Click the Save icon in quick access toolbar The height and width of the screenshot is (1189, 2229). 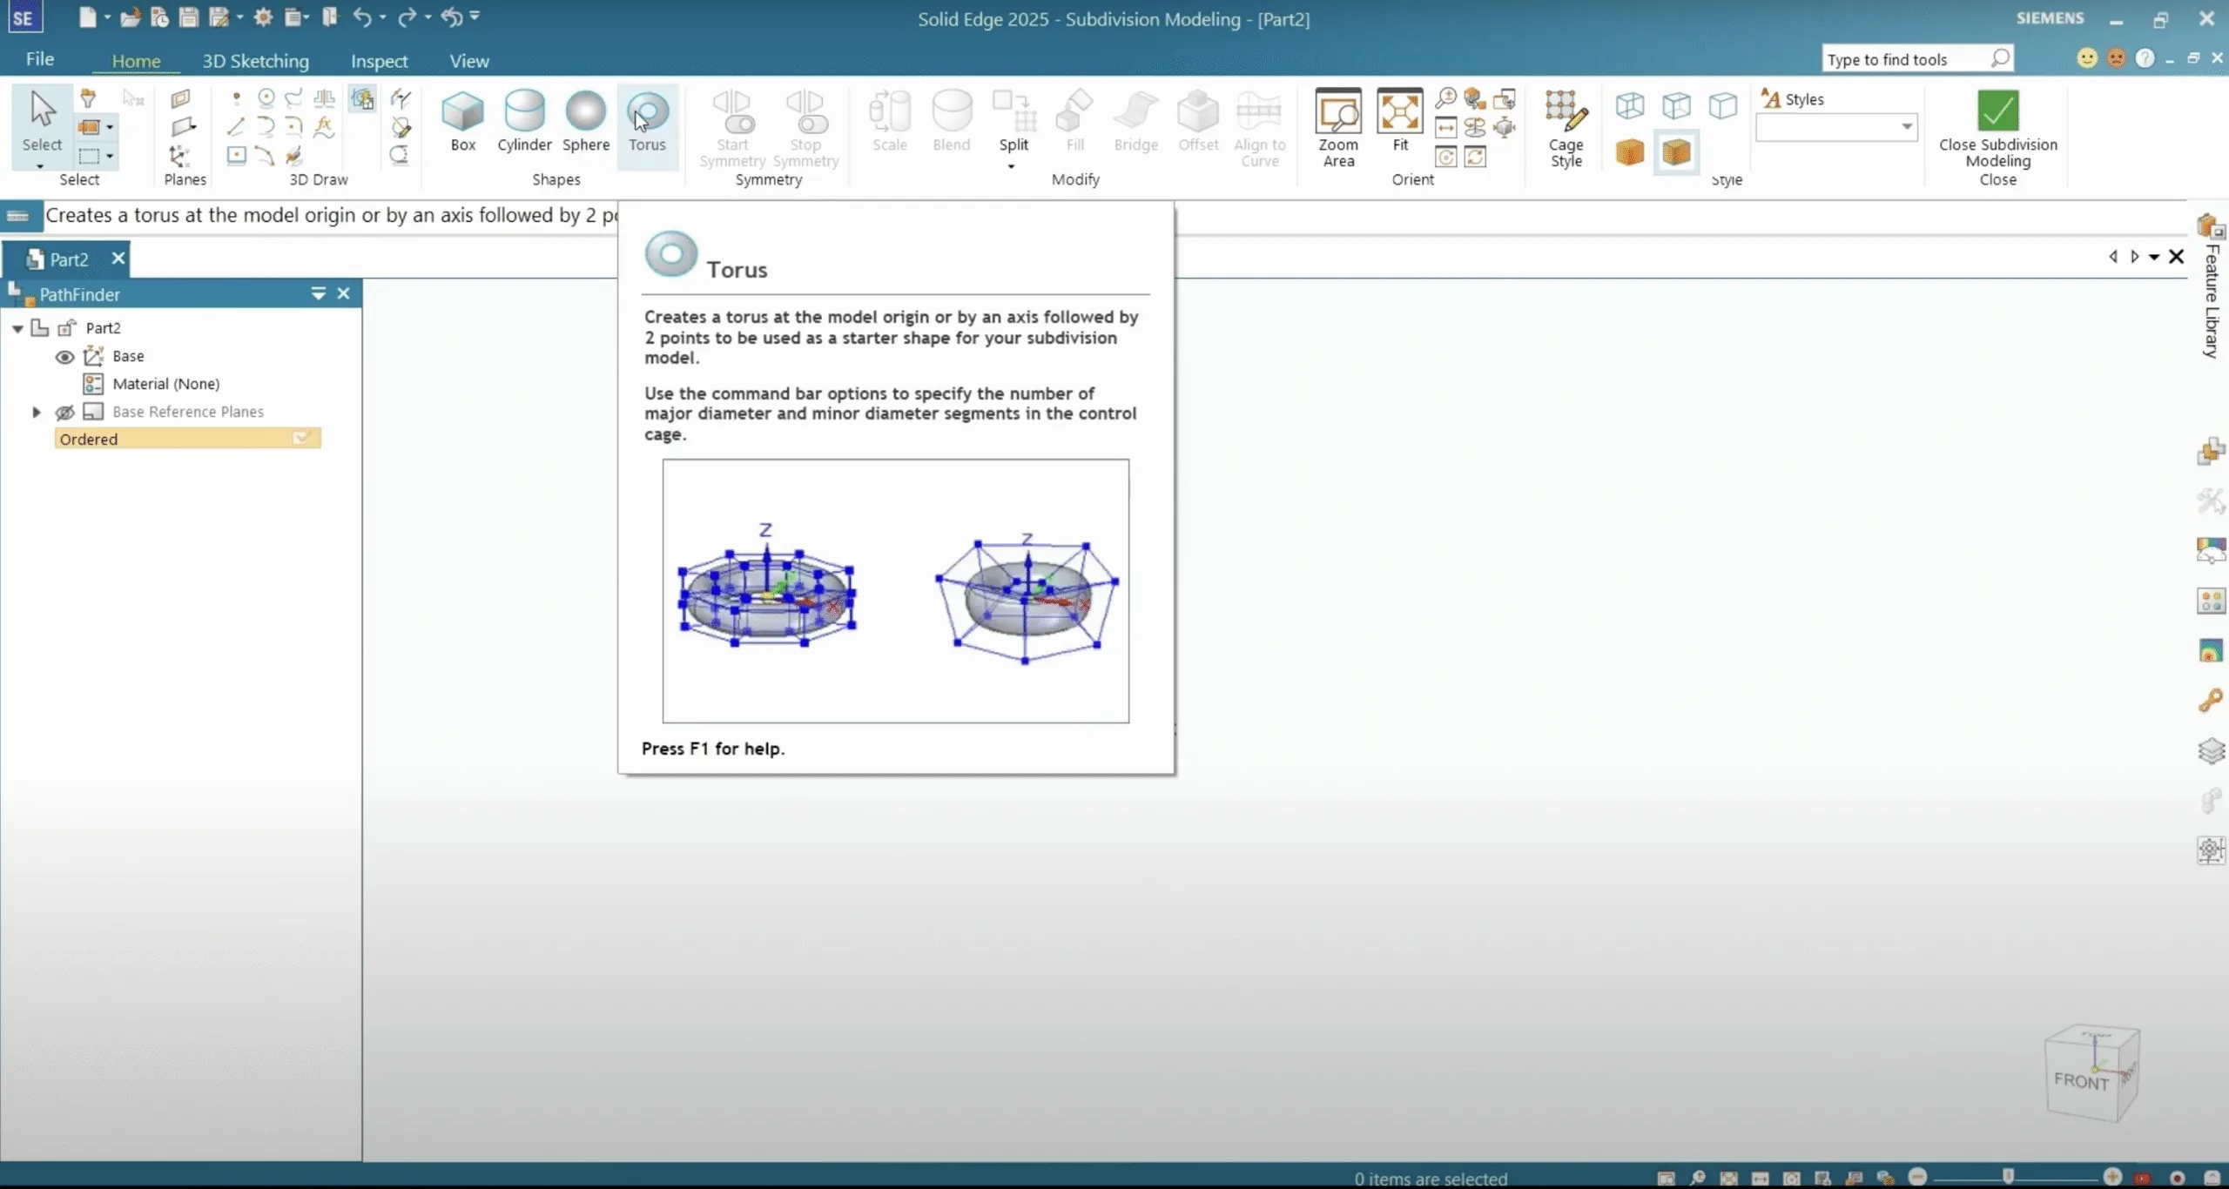[x=188, y=17]
